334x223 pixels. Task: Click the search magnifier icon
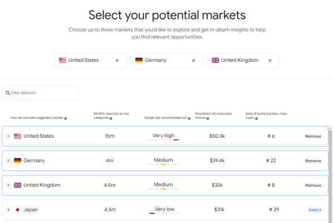tap(8, 93)
